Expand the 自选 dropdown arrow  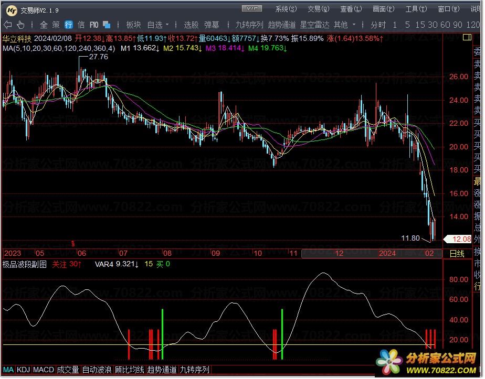[x=167, y=25]
